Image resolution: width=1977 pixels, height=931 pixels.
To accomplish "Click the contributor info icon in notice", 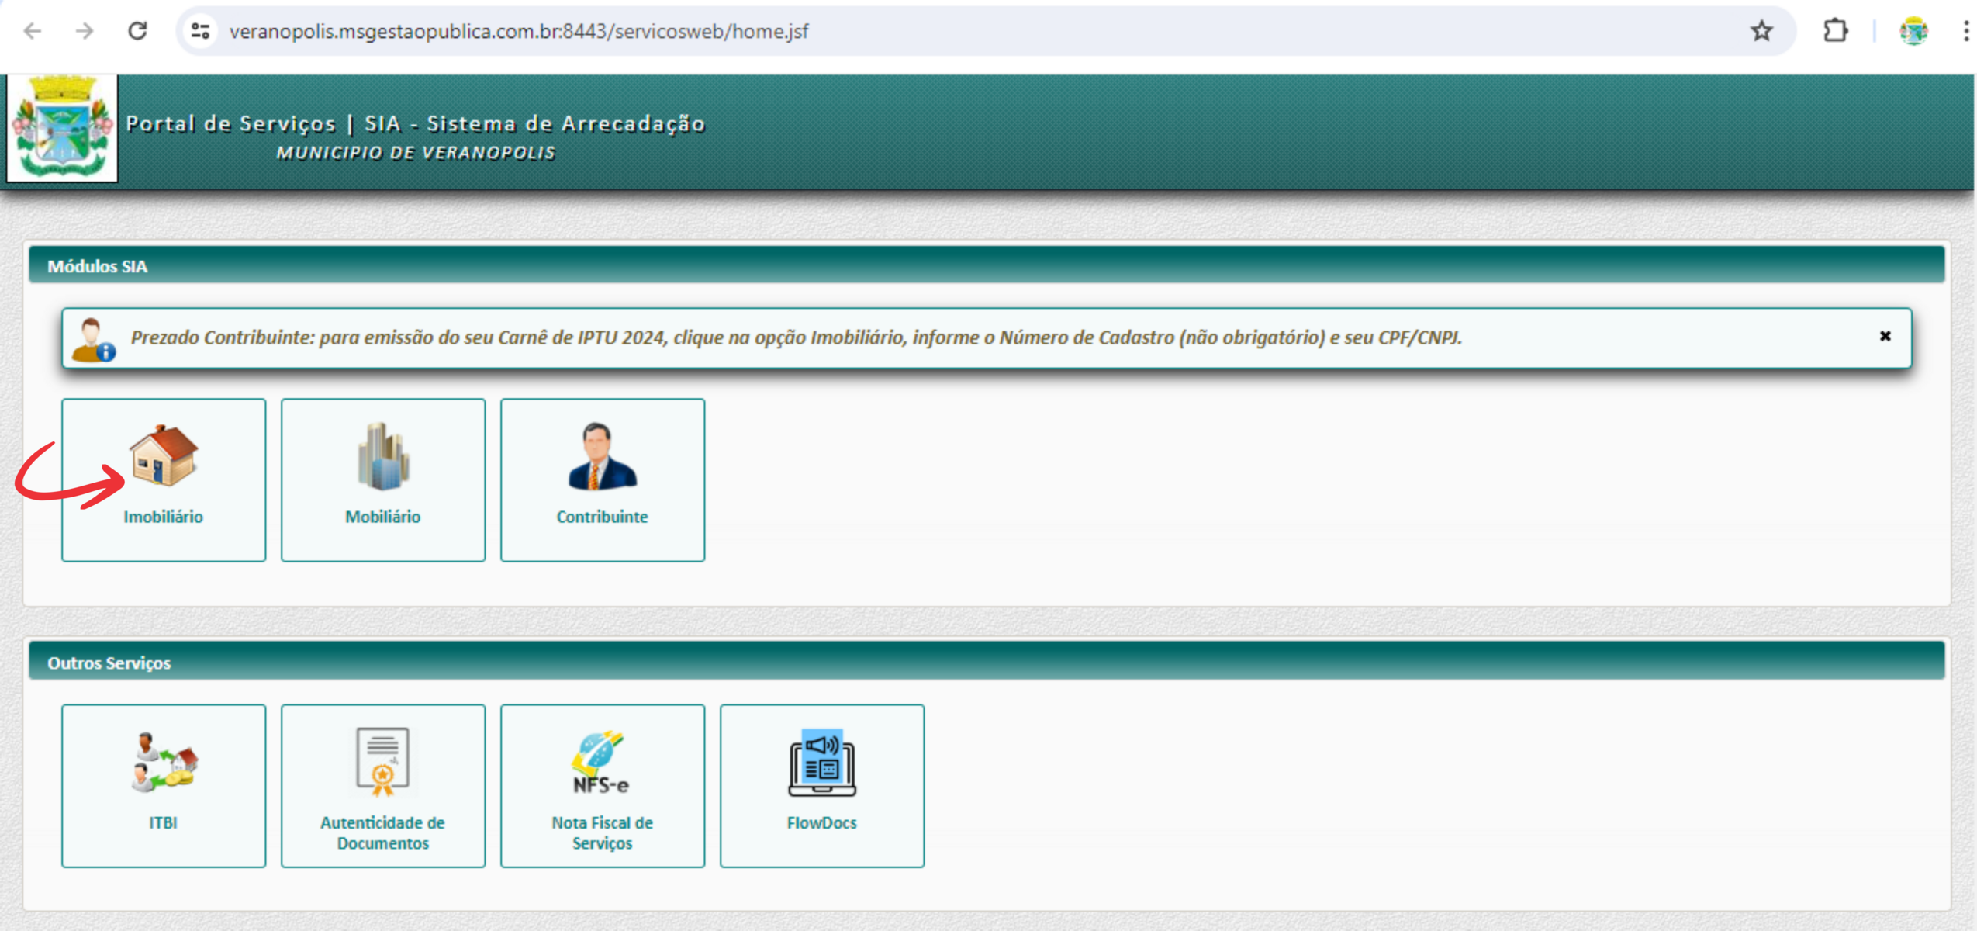I will pos(93,340).
